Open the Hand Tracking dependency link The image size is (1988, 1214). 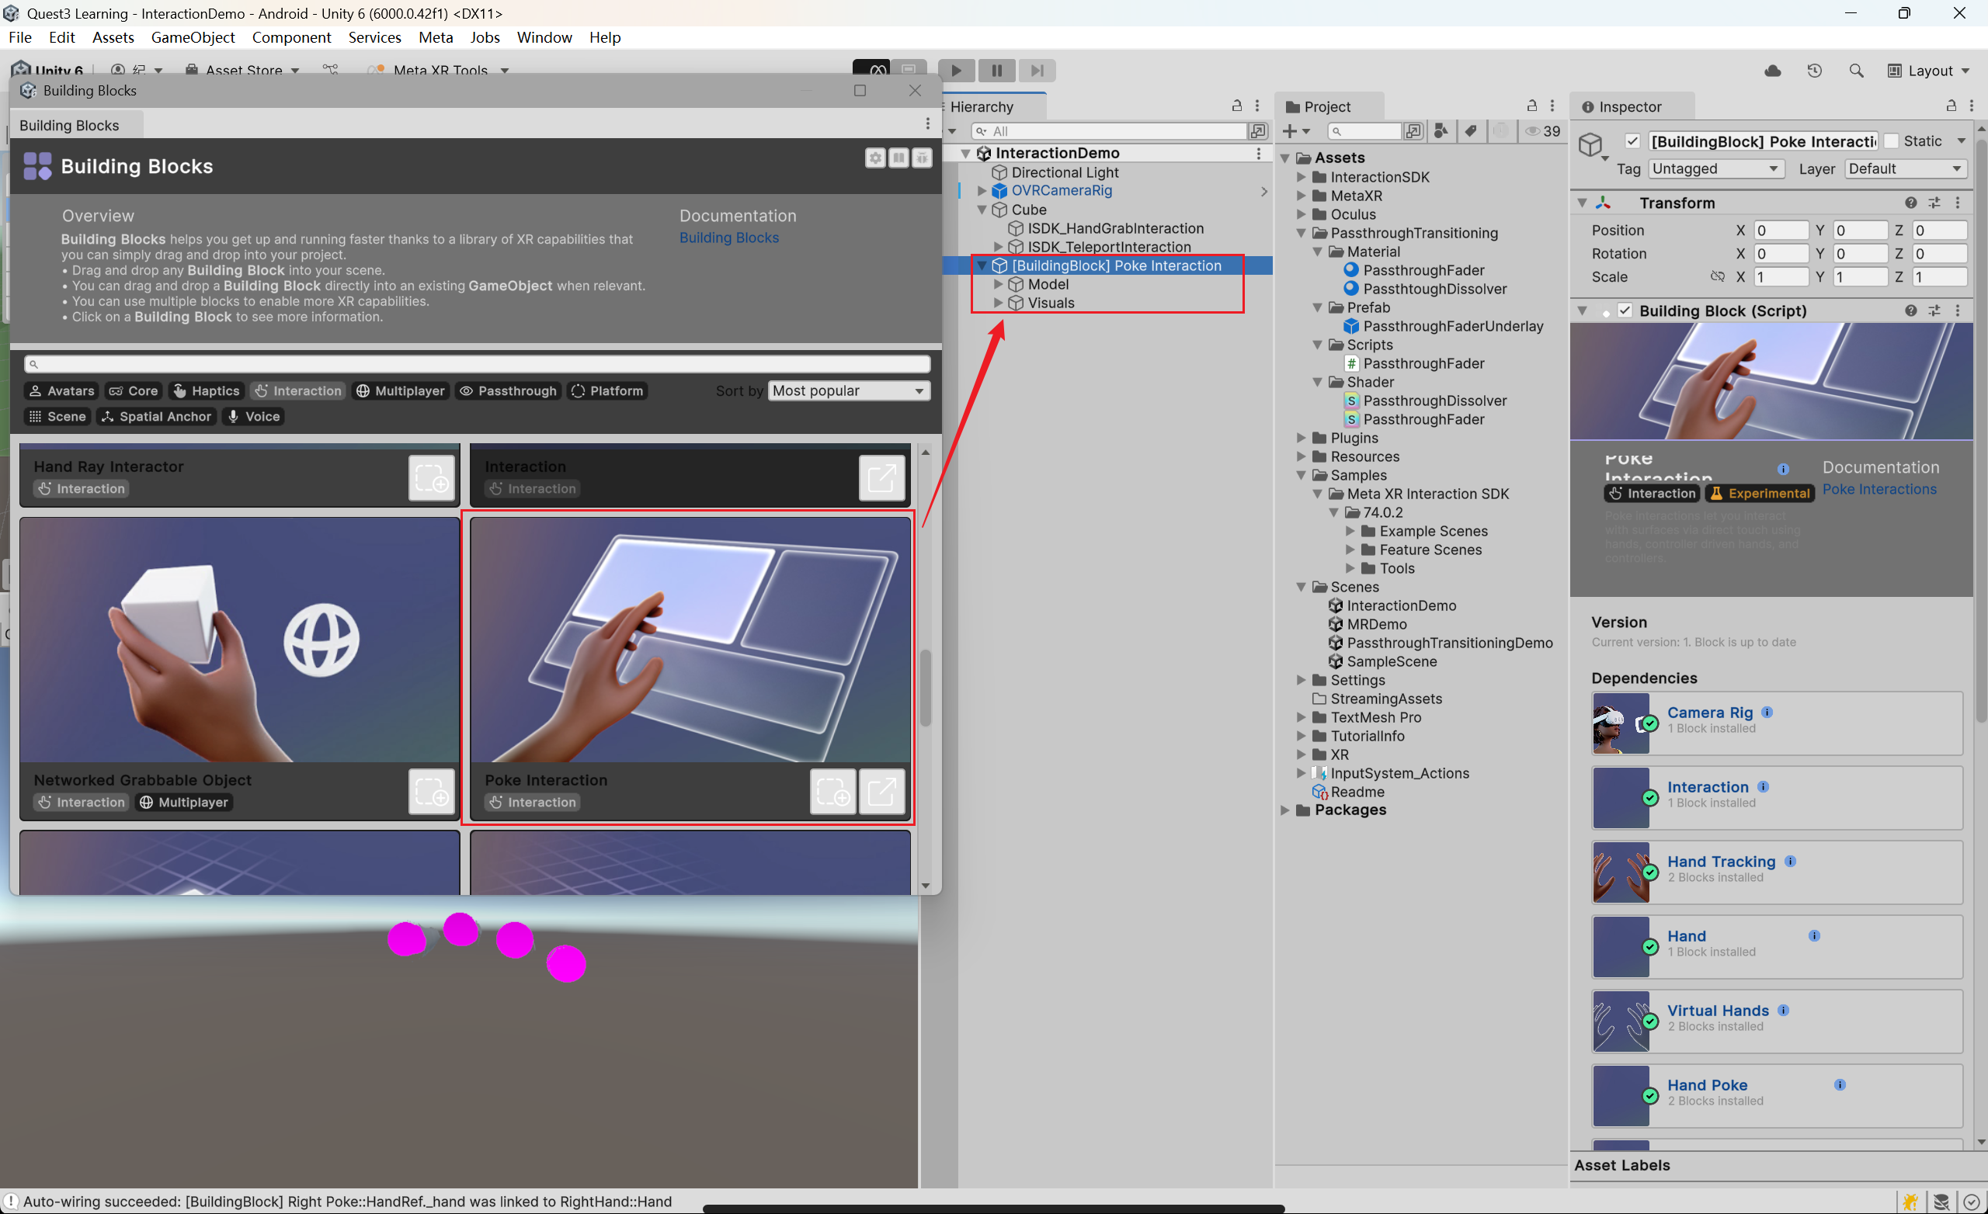1721,862
